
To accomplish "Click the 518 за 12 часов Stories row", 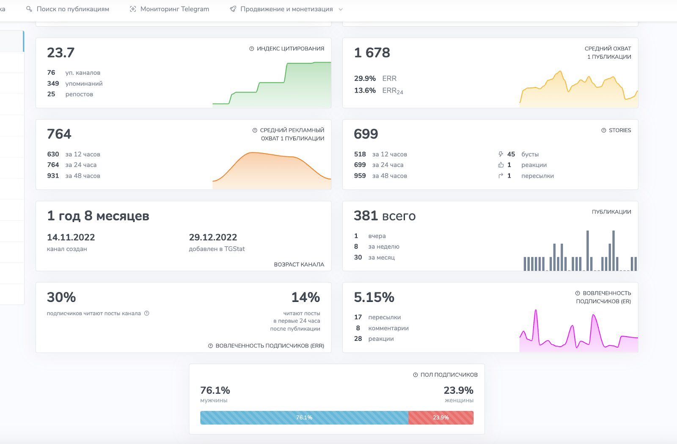I will pyautogui.click(x=380, y=154).
